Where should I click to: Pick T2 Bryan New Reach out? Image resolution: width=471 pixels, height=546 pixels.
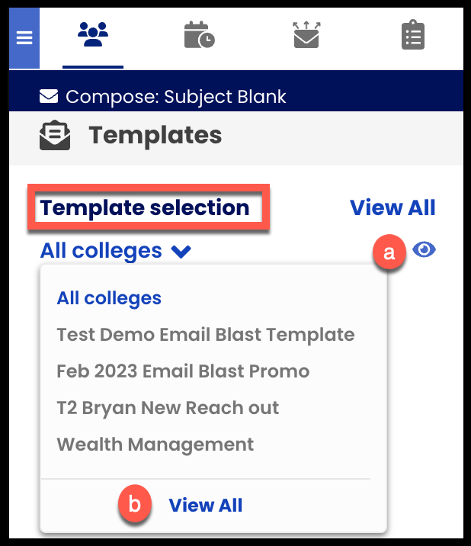[x=168, y=407]
